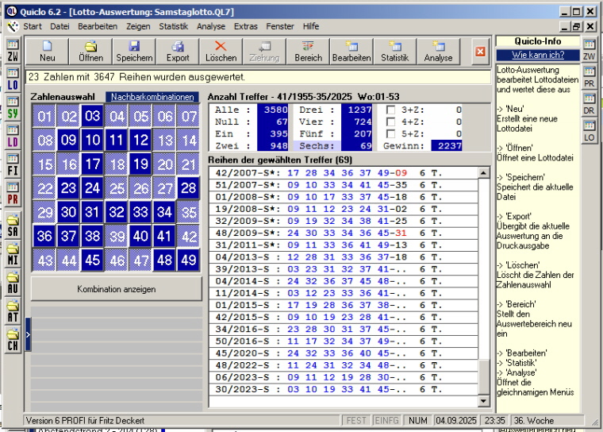Open the Analyse toolbar icon
Image resolution: width=603 pixels, height=432 pixels.
click(438, 51)
